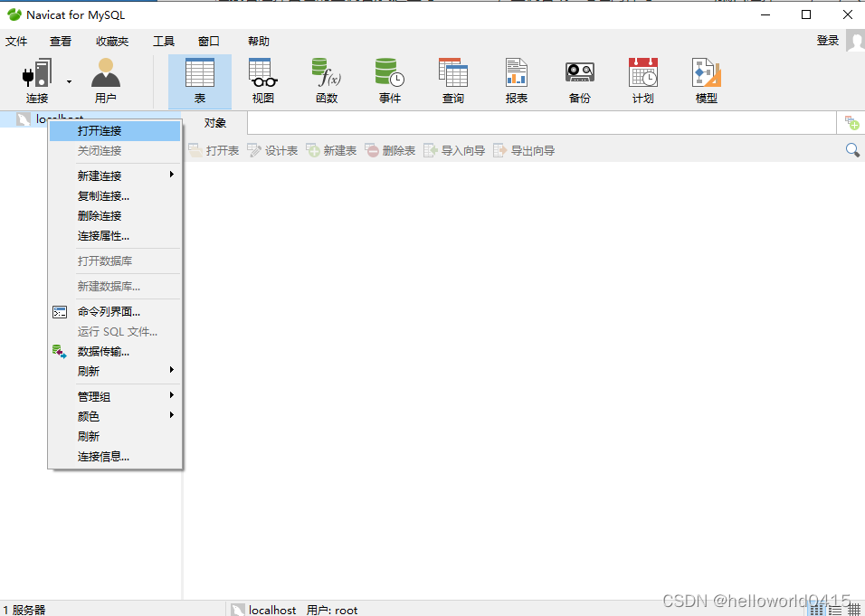The image size is (865, 616).
Task: Expand the 新建连接 submenu
Action: coord(115,175)
